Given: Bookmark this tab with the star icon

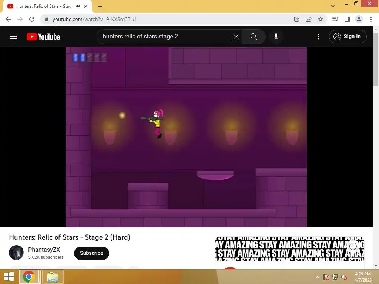Looking at the screenshot, I should click(x=321, y=19).
